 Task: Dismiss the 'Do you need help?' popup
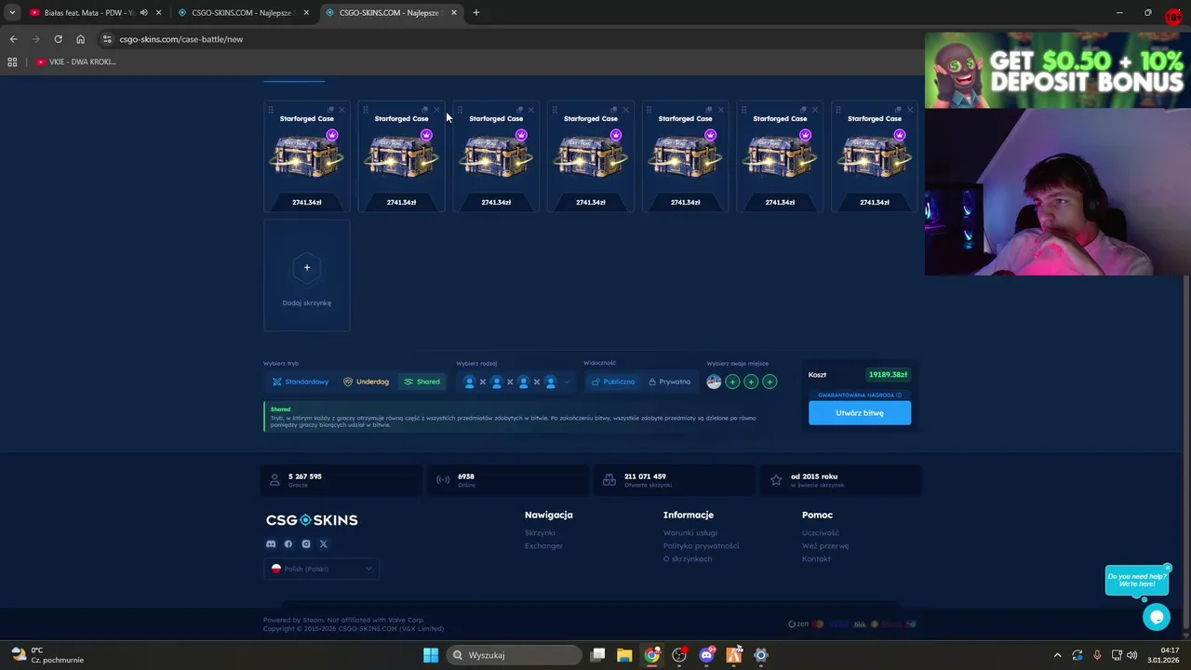click(x=1167, y=568)
